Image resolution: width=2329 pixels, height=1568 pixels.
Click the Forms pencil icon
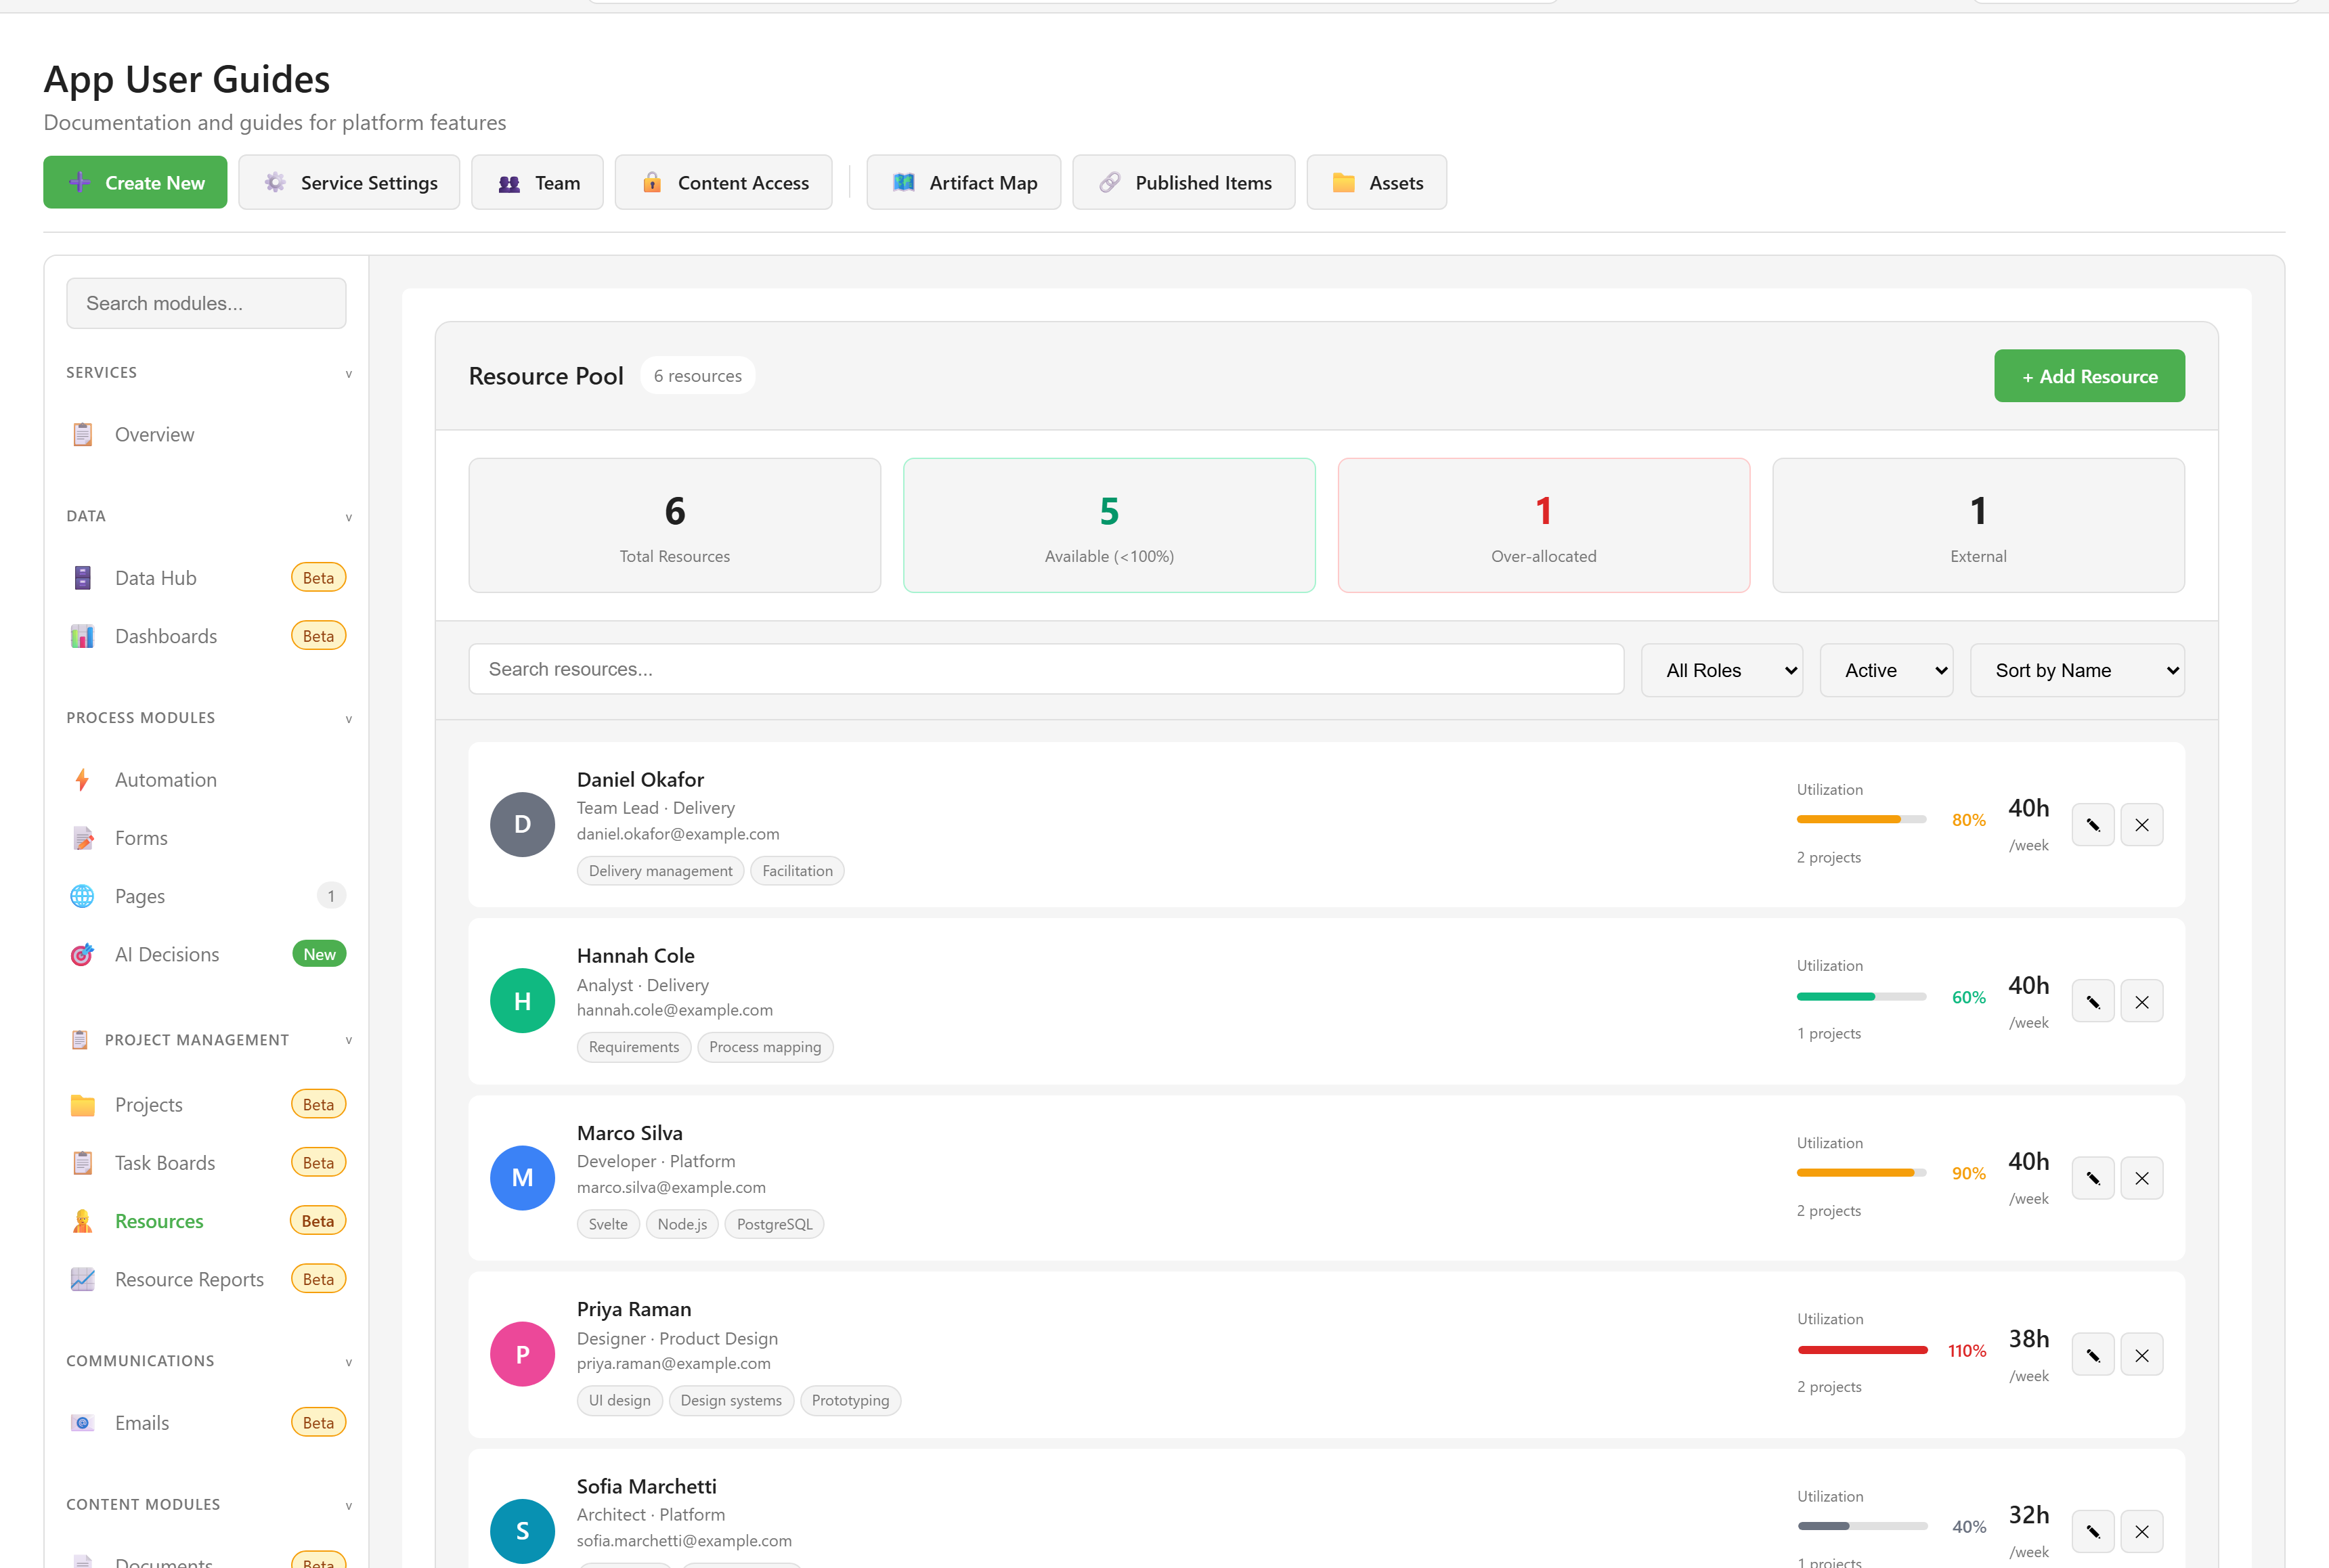click(x=82, y=838)
